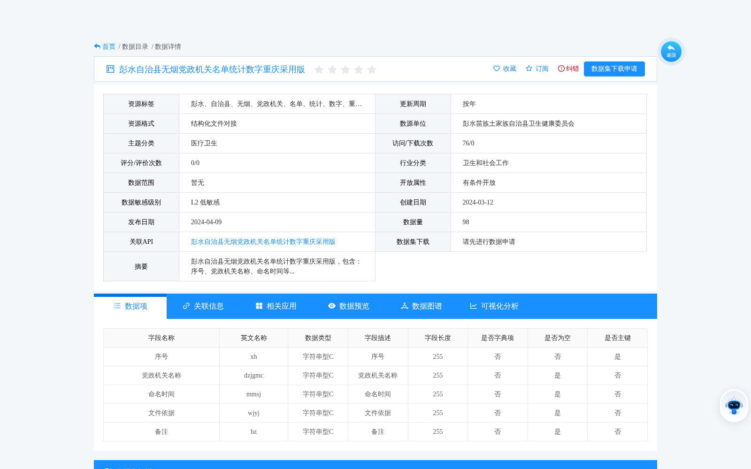Screen dimensions: 751x469
Task: Switch to the 数据图谱 tab
Action: [421, 306]
